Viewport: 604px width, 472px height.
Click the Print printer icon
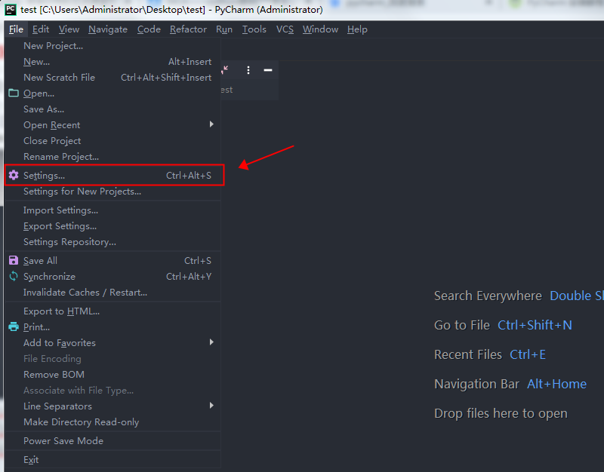[x=14, y=327]
